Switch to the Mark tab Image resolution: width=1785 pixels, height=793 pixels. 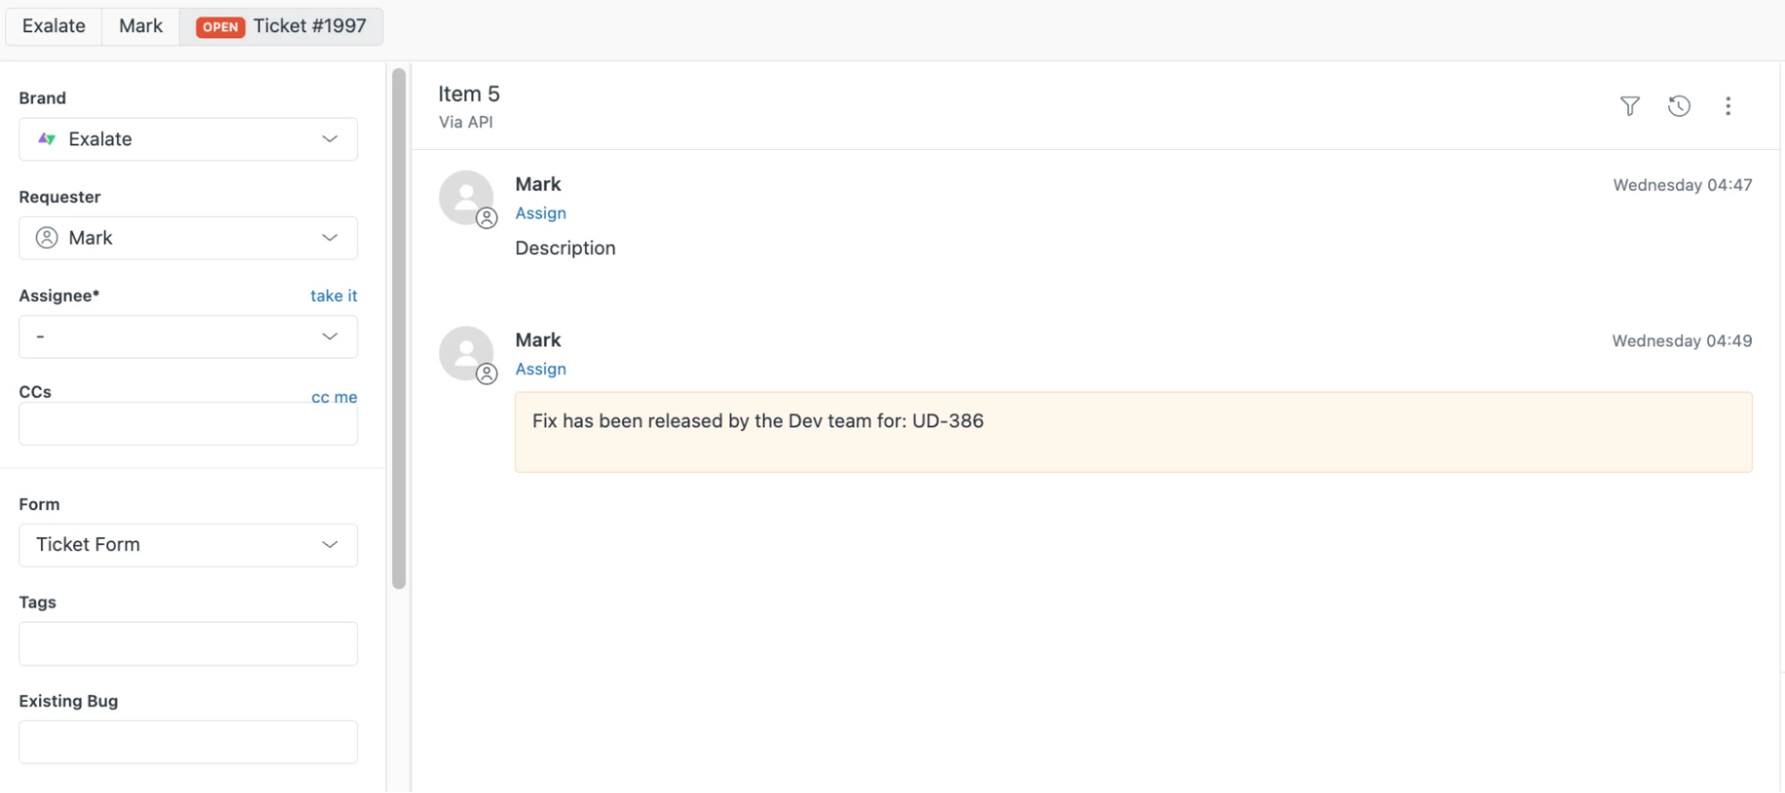(x=141, y=26)
